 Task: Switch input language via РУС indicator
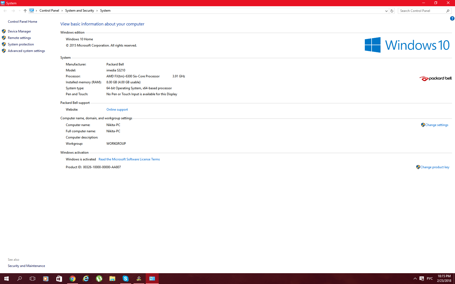[x=430, y=279]
